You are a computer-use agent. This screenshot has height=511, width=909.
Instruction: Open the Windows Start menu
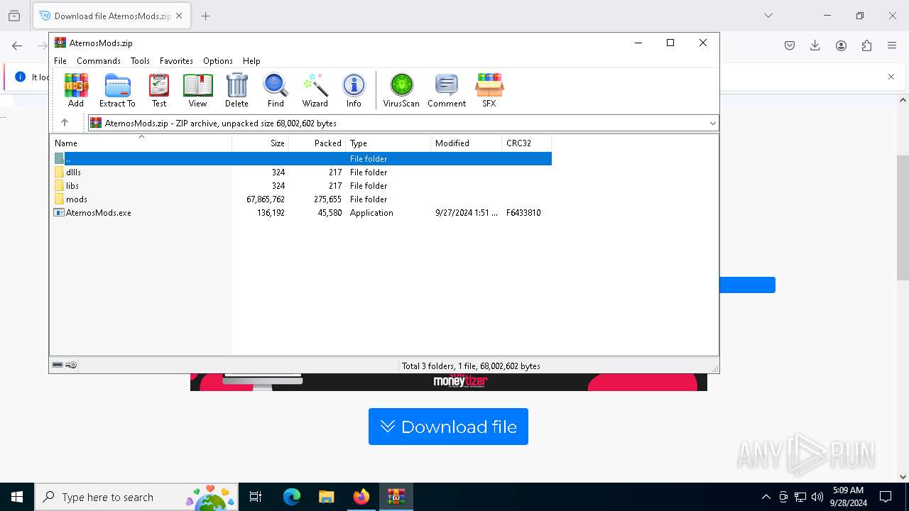pos(17,497)
